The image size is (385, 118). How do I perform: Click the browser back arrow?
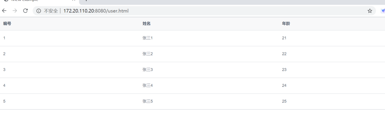(x=4, y=11)
